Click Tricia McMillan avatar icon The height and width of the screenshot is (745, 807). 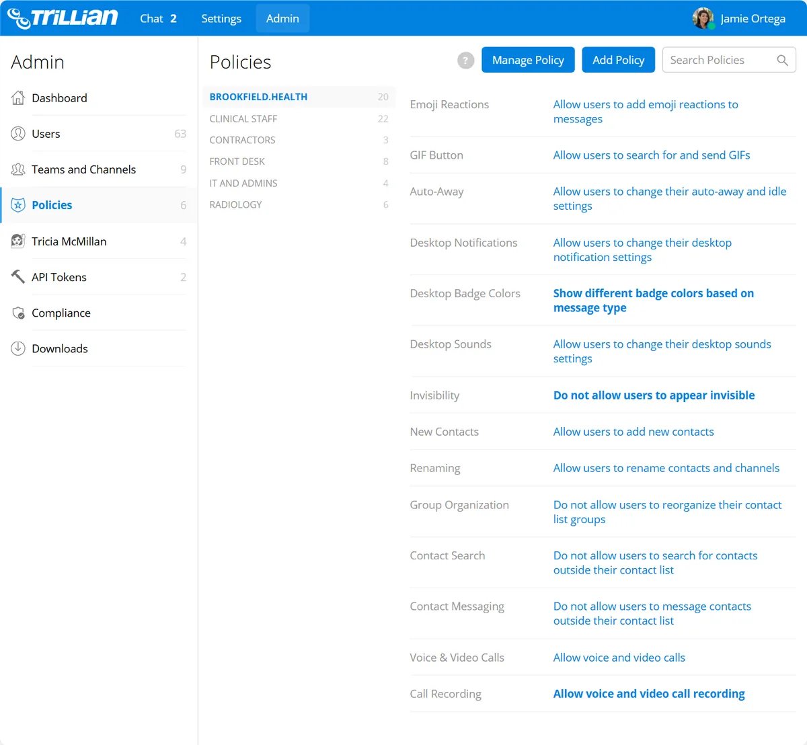click(18, 241)
